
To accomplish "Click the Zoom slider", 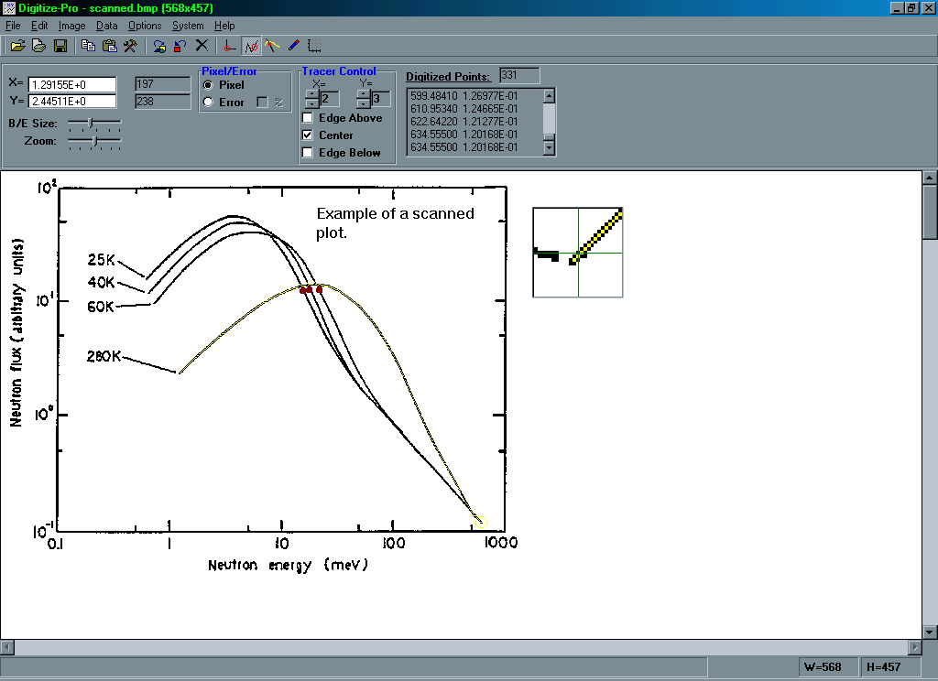I will coord(96,141).
